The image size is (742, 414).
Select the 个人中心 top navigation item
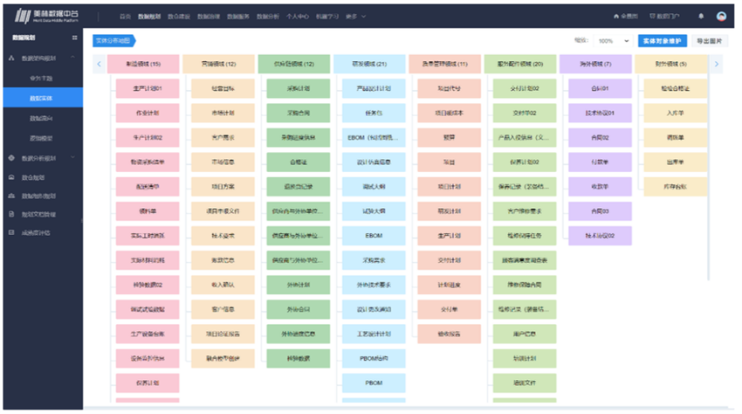[298, 17]
